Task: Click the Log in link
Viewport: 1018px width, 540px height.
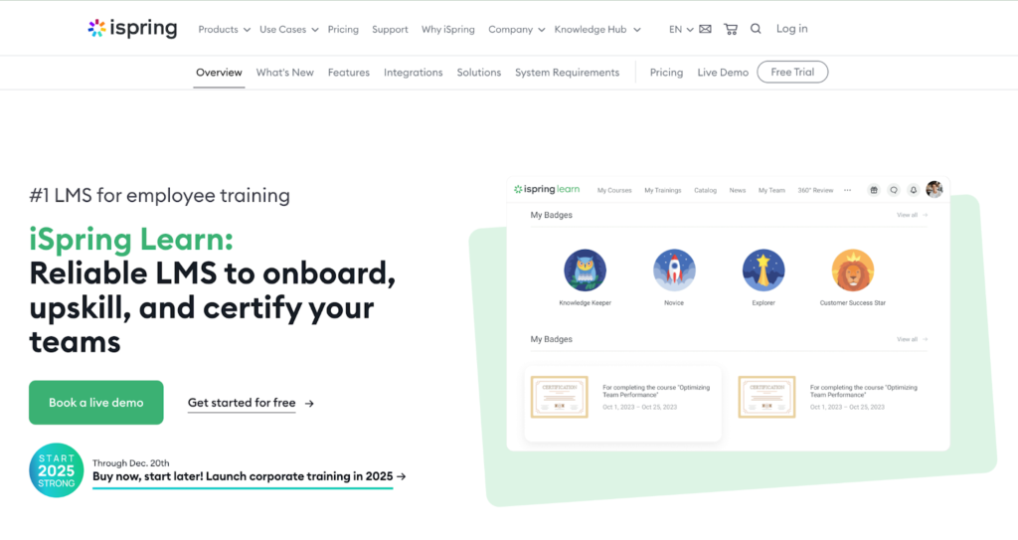Action: [x=792, y=29]
